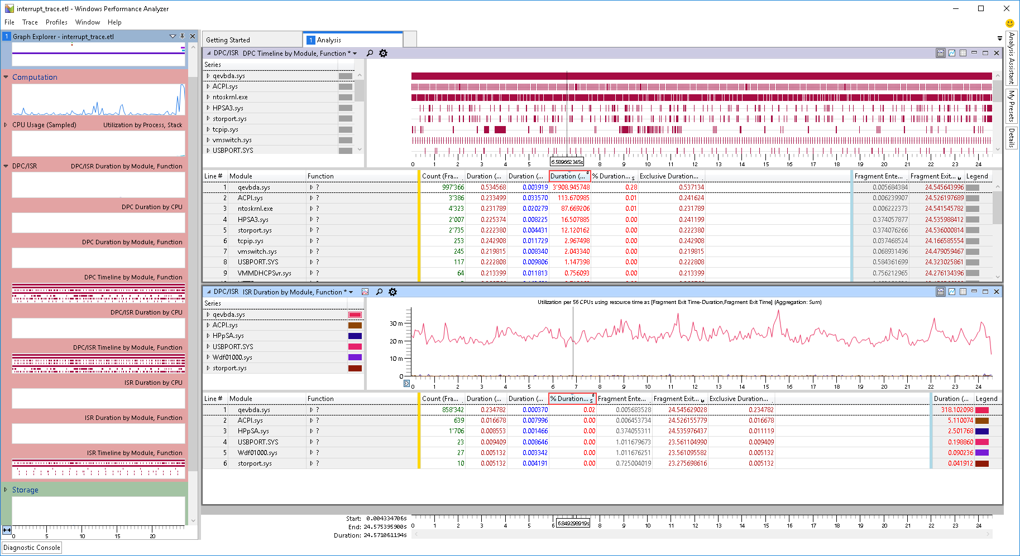
Task: Close the ISR Duration analysis panel
Action: pyautogui.click(x=997, y=292)
